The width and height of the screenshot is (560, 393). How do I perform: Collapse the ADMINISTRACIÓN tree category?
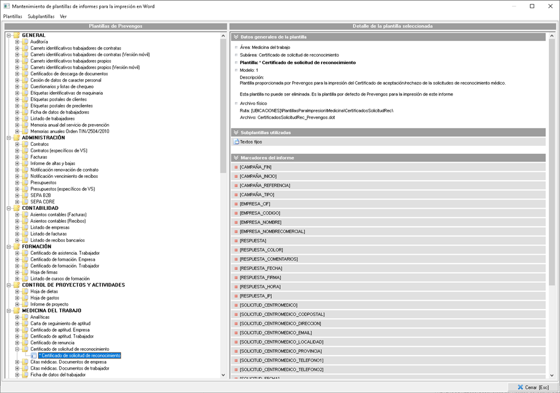click(9, 138)
